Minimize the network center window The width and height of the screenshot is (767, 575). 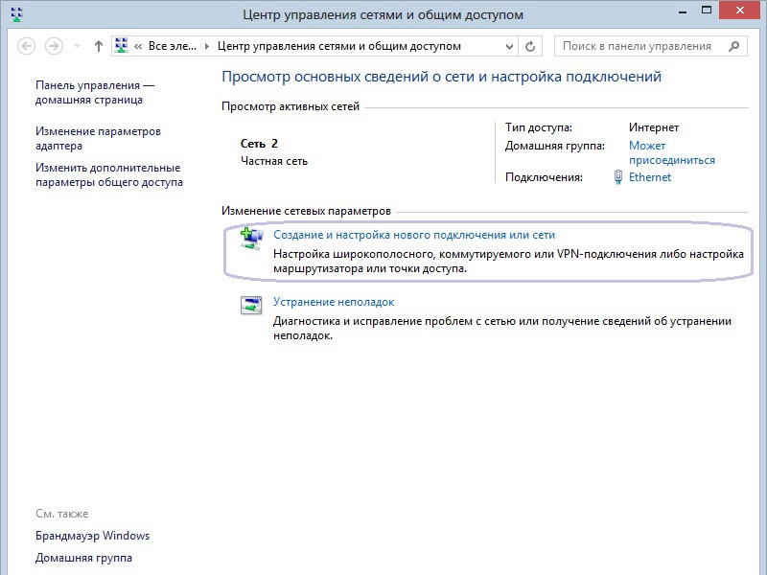pyautogui.click(x=683, y=11)
